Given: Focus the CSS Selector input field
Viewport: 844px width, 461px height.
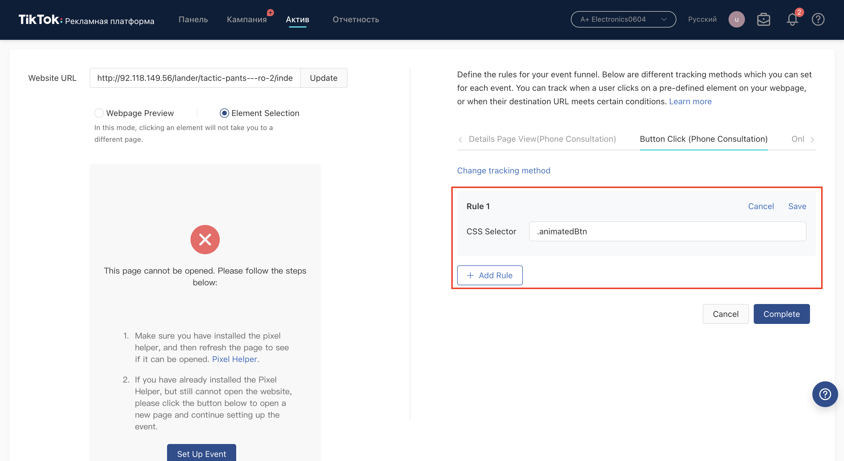Looking at the screenshot, I should [x=667, y=231].
